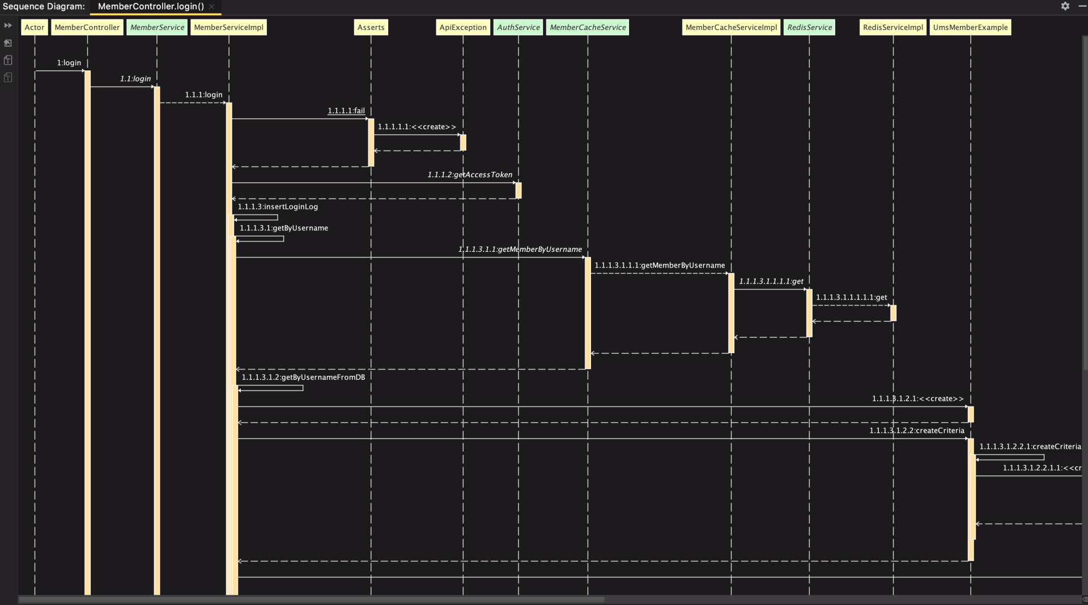Screen dimensions: 1088x605
Task: Click the 1.1.1.3.1.2.2.1:createCriteria label
Action: click(1030, 447)
